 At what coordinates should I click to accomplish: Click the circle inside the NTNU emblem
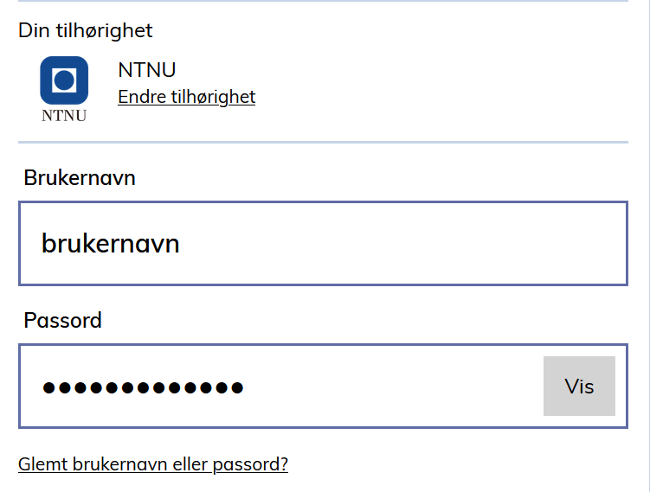64,80
